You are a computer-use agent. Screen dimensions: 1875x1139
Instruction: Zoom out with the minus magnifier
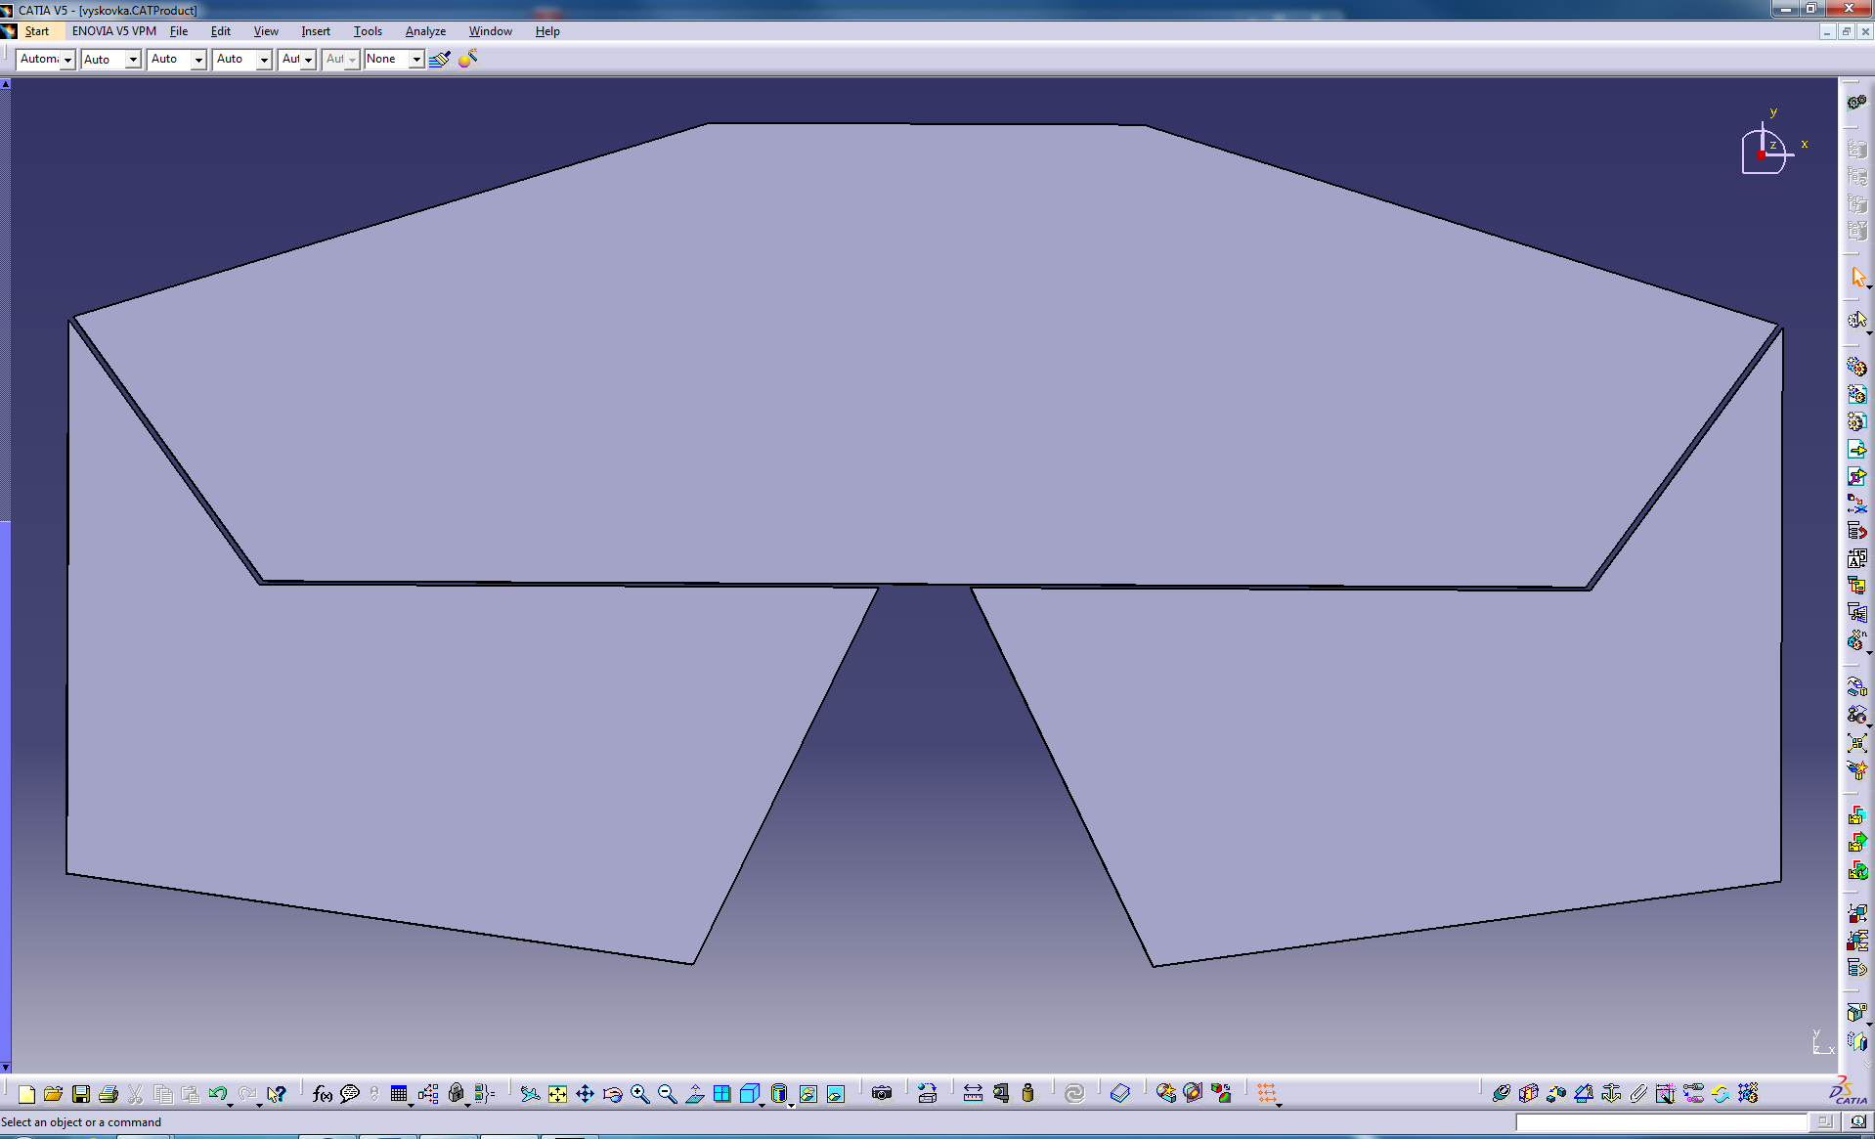pyautogui.click(x=667, y=1094)
